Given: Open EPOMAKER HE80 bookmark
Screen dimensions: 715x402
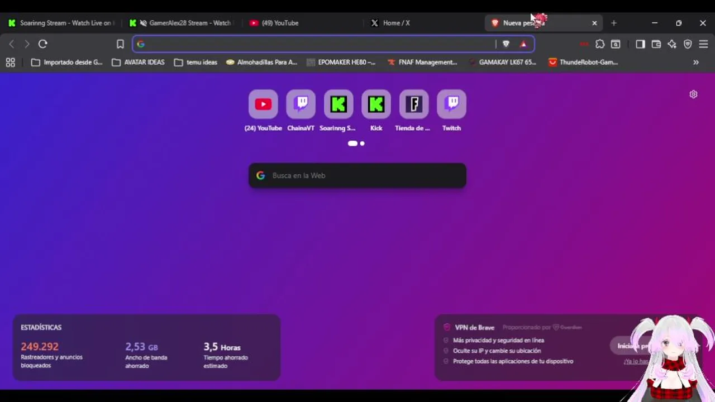Looking at the screenshot, I should click(341, 63).
